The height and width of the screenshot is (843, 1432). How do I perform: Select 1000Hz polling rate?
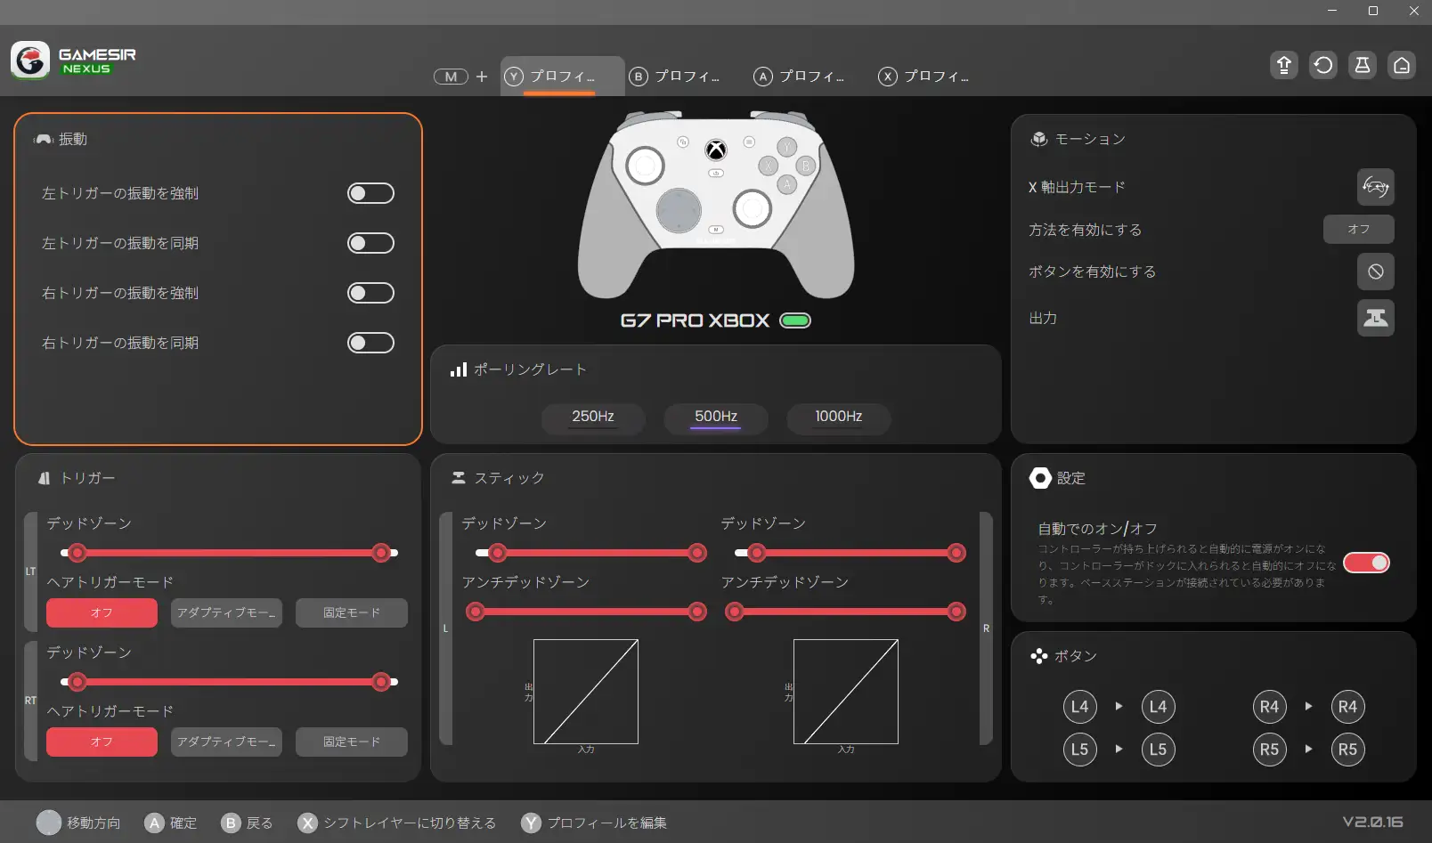tap(839, 417)
